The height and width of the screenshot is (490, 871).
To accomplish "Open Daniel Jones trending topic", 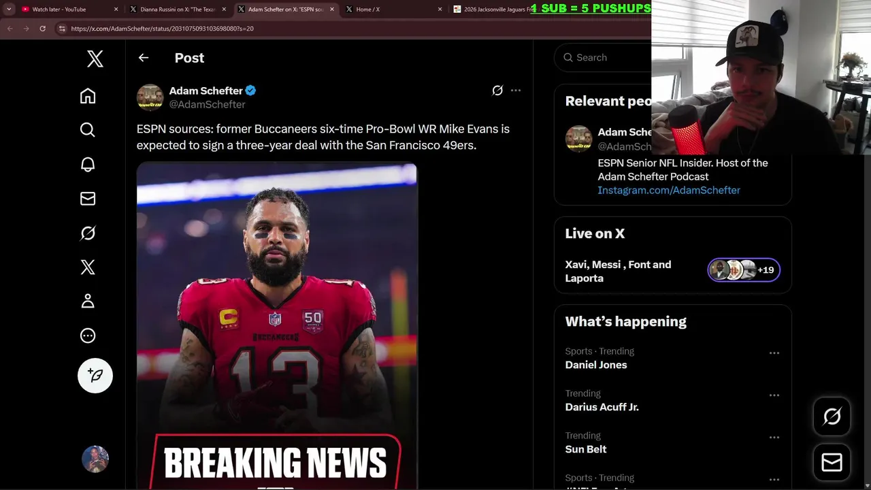I will 596,365.
